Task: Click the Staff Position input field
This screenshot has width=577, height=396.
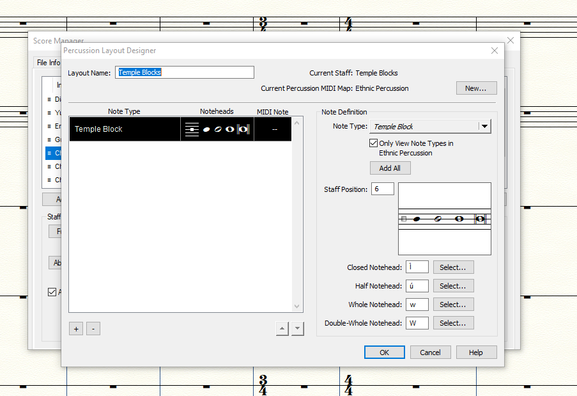Action: point(382,189)
